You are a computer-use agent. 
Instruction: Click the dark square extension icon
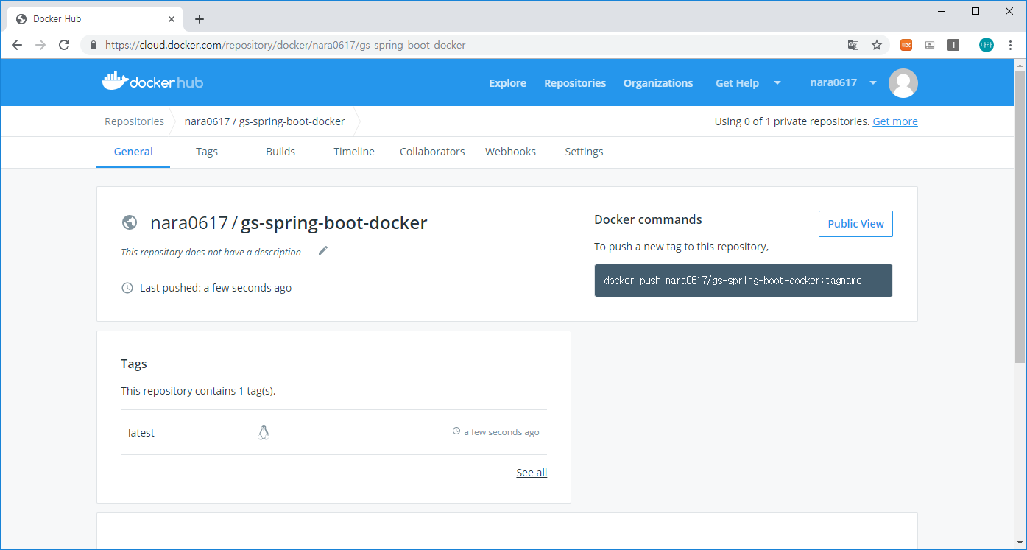pos(953,45)
